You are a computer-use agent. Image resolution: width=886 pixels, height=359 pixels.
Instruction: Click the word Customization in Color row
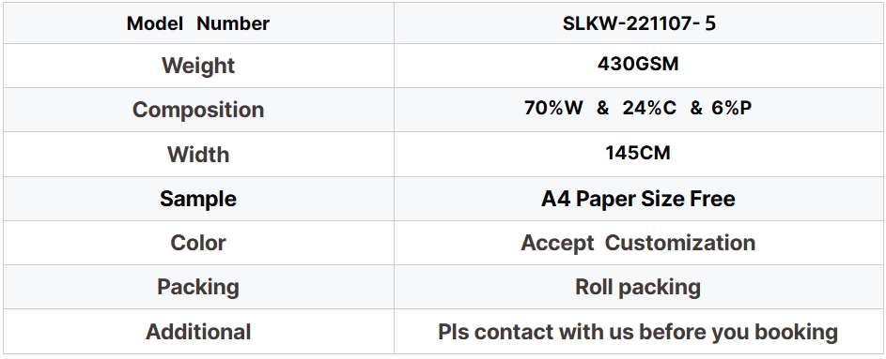[x=680, y=243]
